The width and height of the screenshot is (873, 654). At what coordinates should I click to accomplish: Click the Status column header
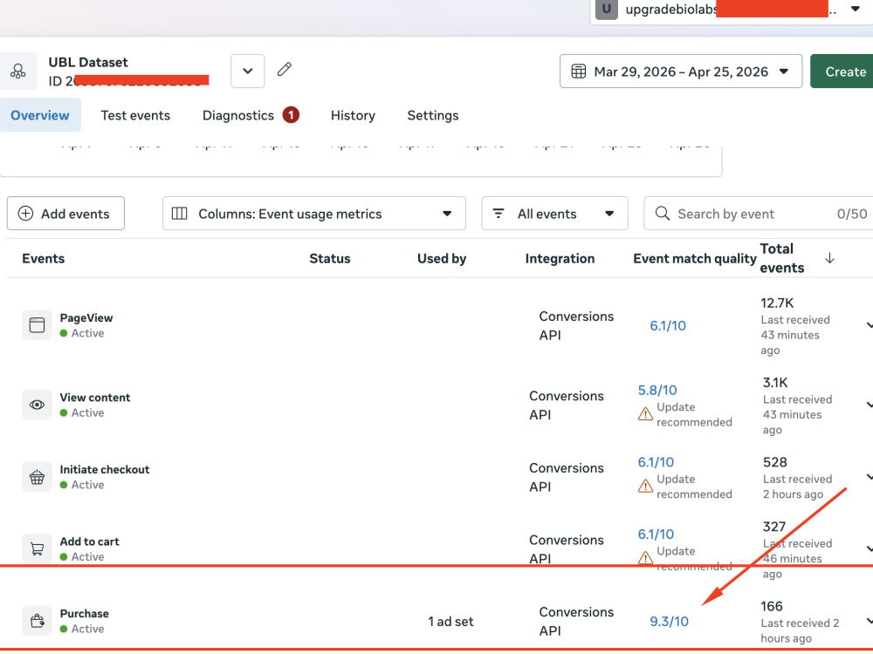click(x=330, y=258)
